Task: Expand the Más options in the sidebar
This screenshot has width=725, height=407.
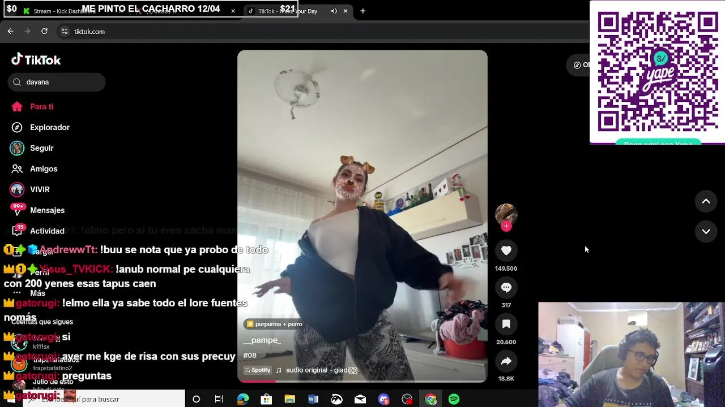Action: click(x=37, y=293)
